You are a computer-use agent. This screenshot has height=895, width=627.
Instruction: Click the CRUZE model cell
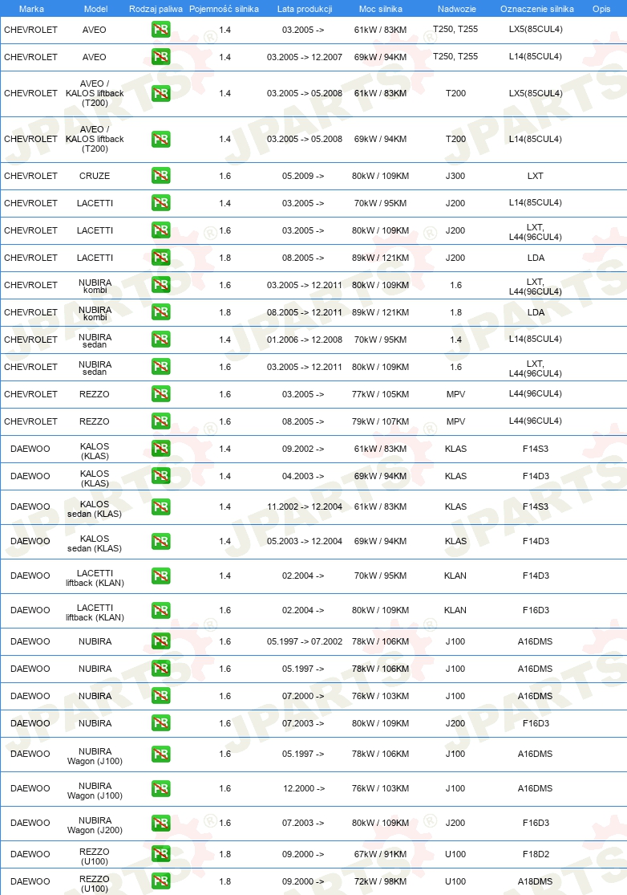pyautogui.click(x=95, y=176)
